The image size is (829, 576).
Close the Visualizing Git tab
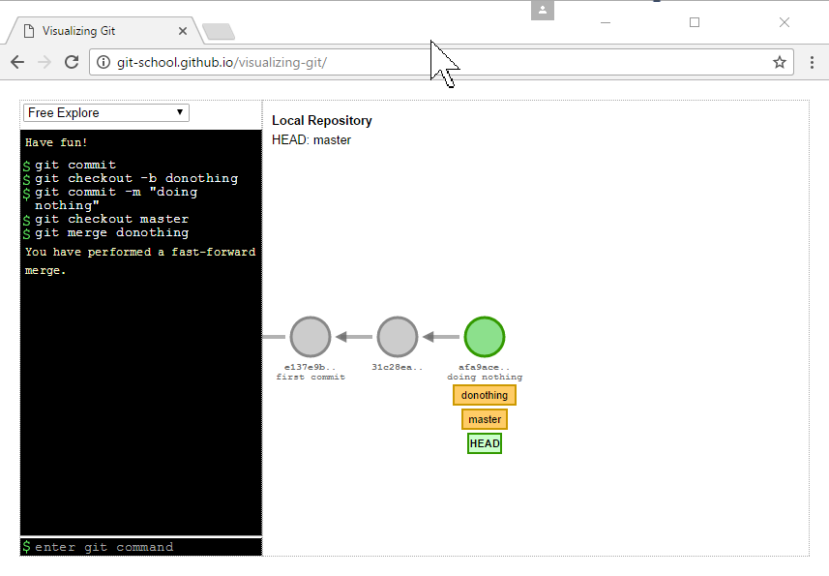(x=183, y=31)
